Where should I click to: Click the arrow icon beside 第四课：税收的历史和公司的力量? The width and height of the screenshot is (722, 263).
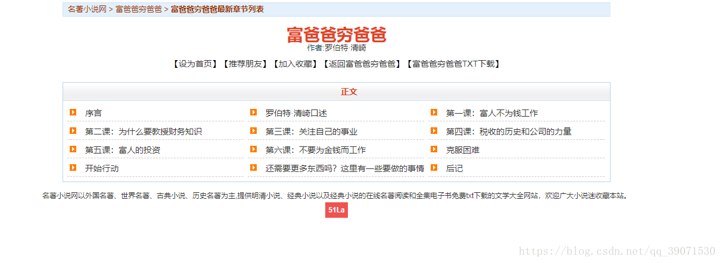tap(434, 130)
